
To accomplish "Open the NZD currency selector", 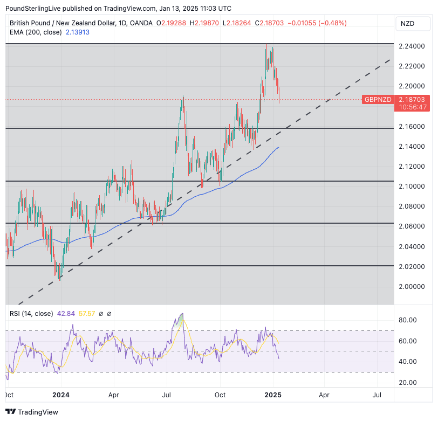I will (x=407, y=23).
